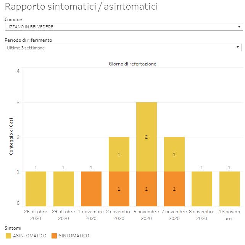Click the Giorno di refertazione header

pos(132,64)
